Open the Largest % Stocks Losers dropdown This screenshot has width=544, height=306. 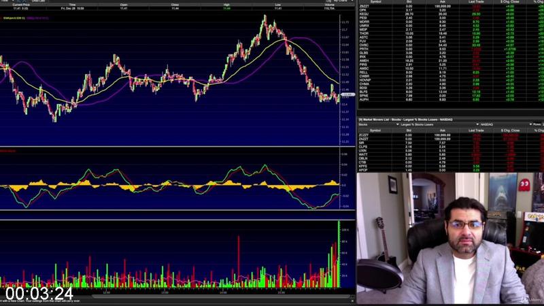pos(439,124)
